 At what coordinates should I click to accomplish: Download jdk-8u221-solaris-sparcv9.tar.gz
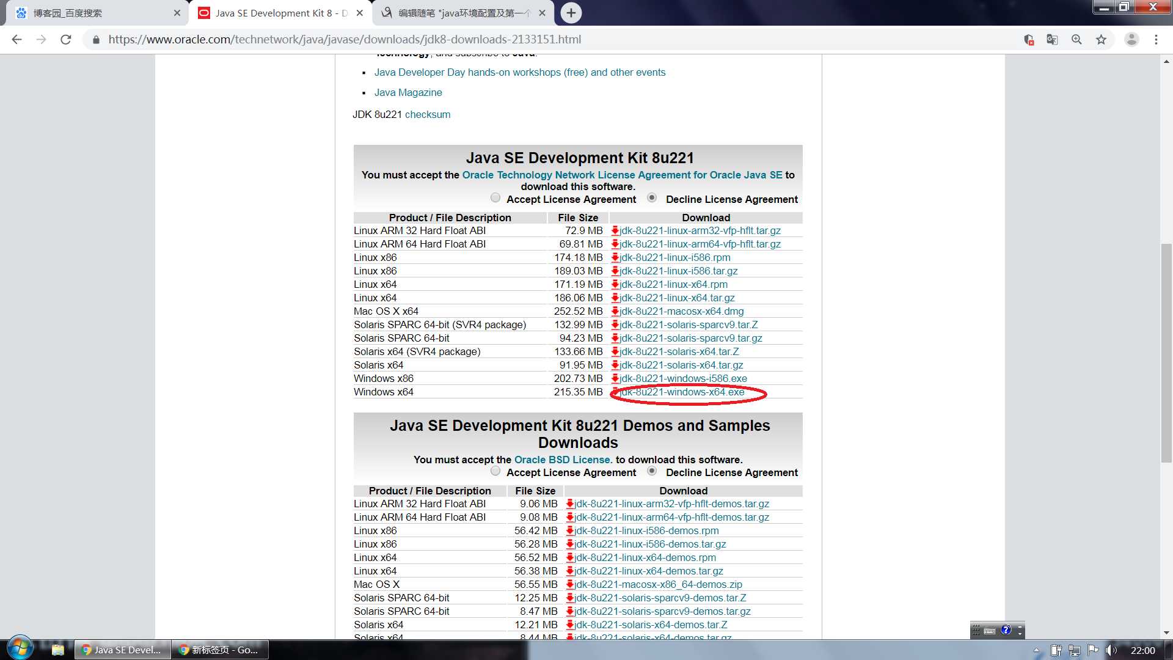pyautogui.click(x=690, y=338)
